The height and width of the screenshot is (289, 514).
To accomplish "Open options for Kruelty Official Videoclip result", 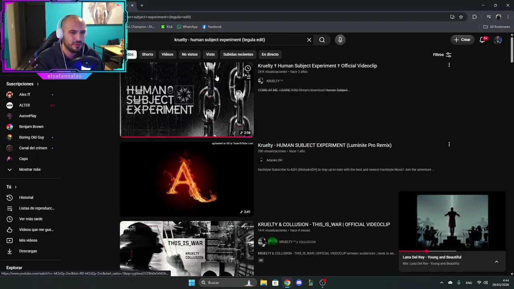I will pyautogui.click(x=449, y=65).
